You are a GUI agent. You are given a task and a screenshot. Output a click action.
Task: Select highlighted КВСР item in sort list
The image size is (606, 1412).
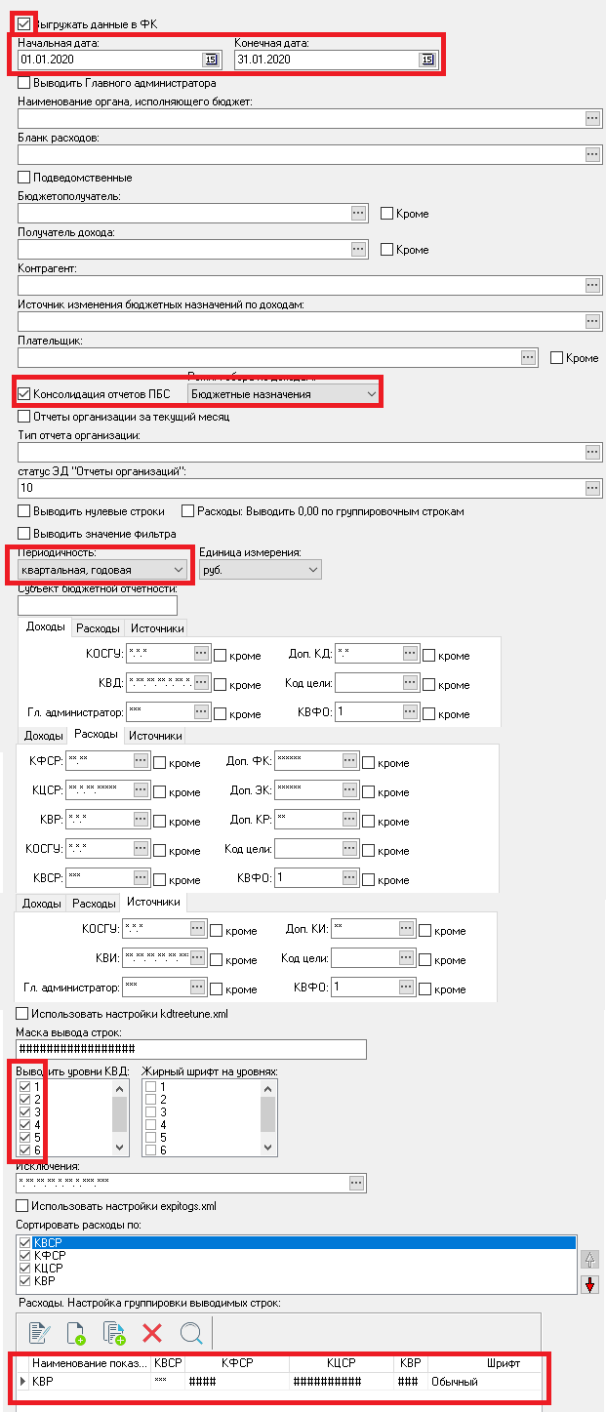296,1242
